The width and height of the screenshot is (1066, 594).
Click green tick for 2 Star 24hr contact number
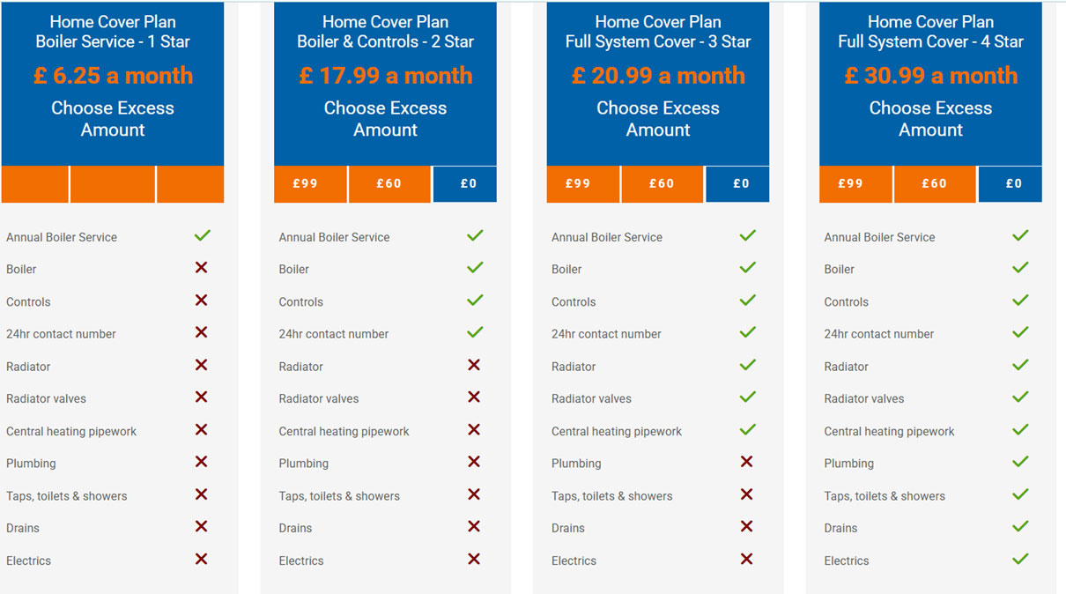475,332
